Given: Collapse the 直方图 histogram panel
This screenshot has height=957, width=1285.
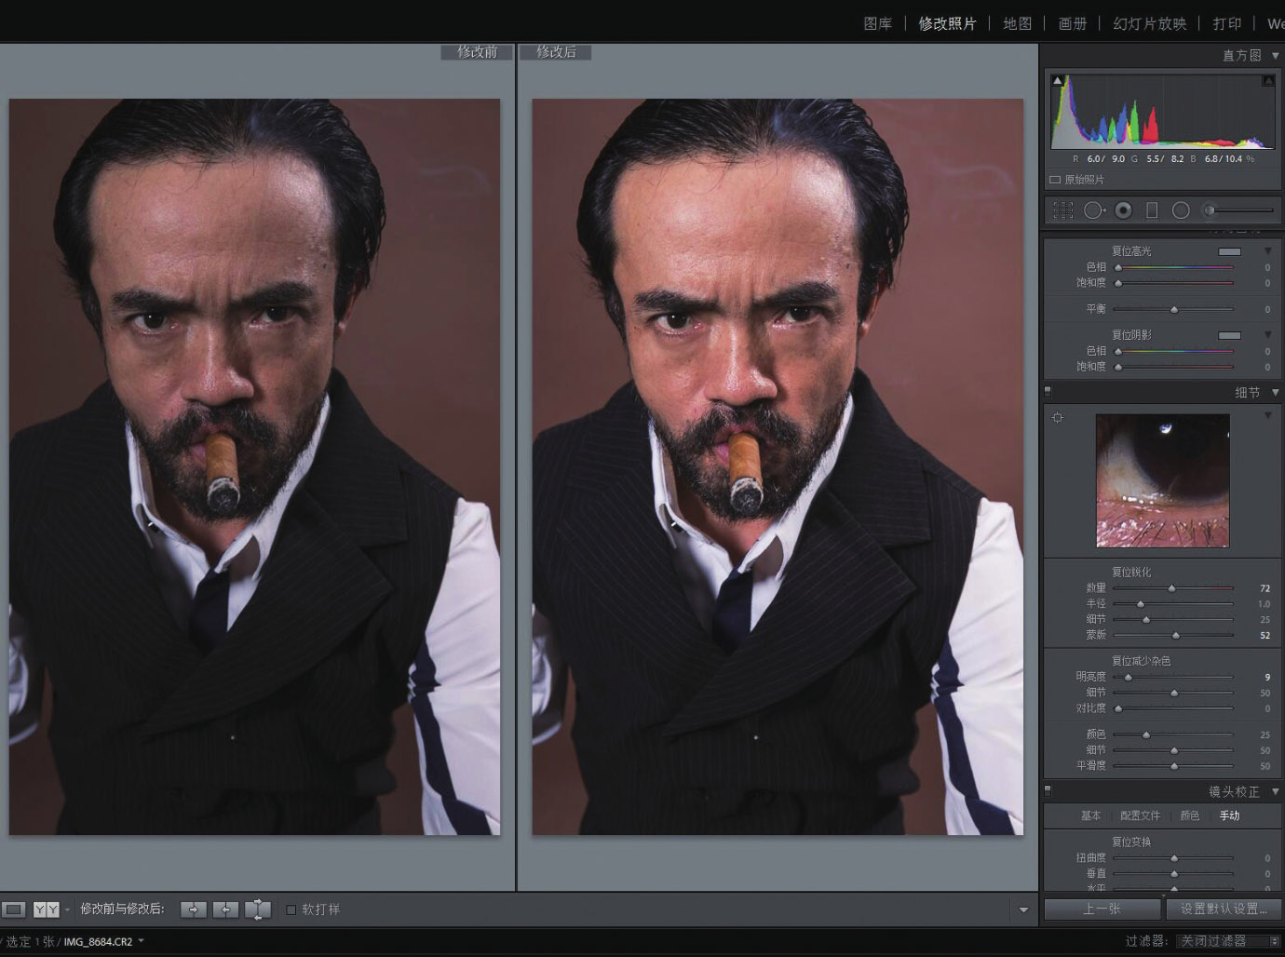Looking at the screenshot, I should tap(1275, 56).
